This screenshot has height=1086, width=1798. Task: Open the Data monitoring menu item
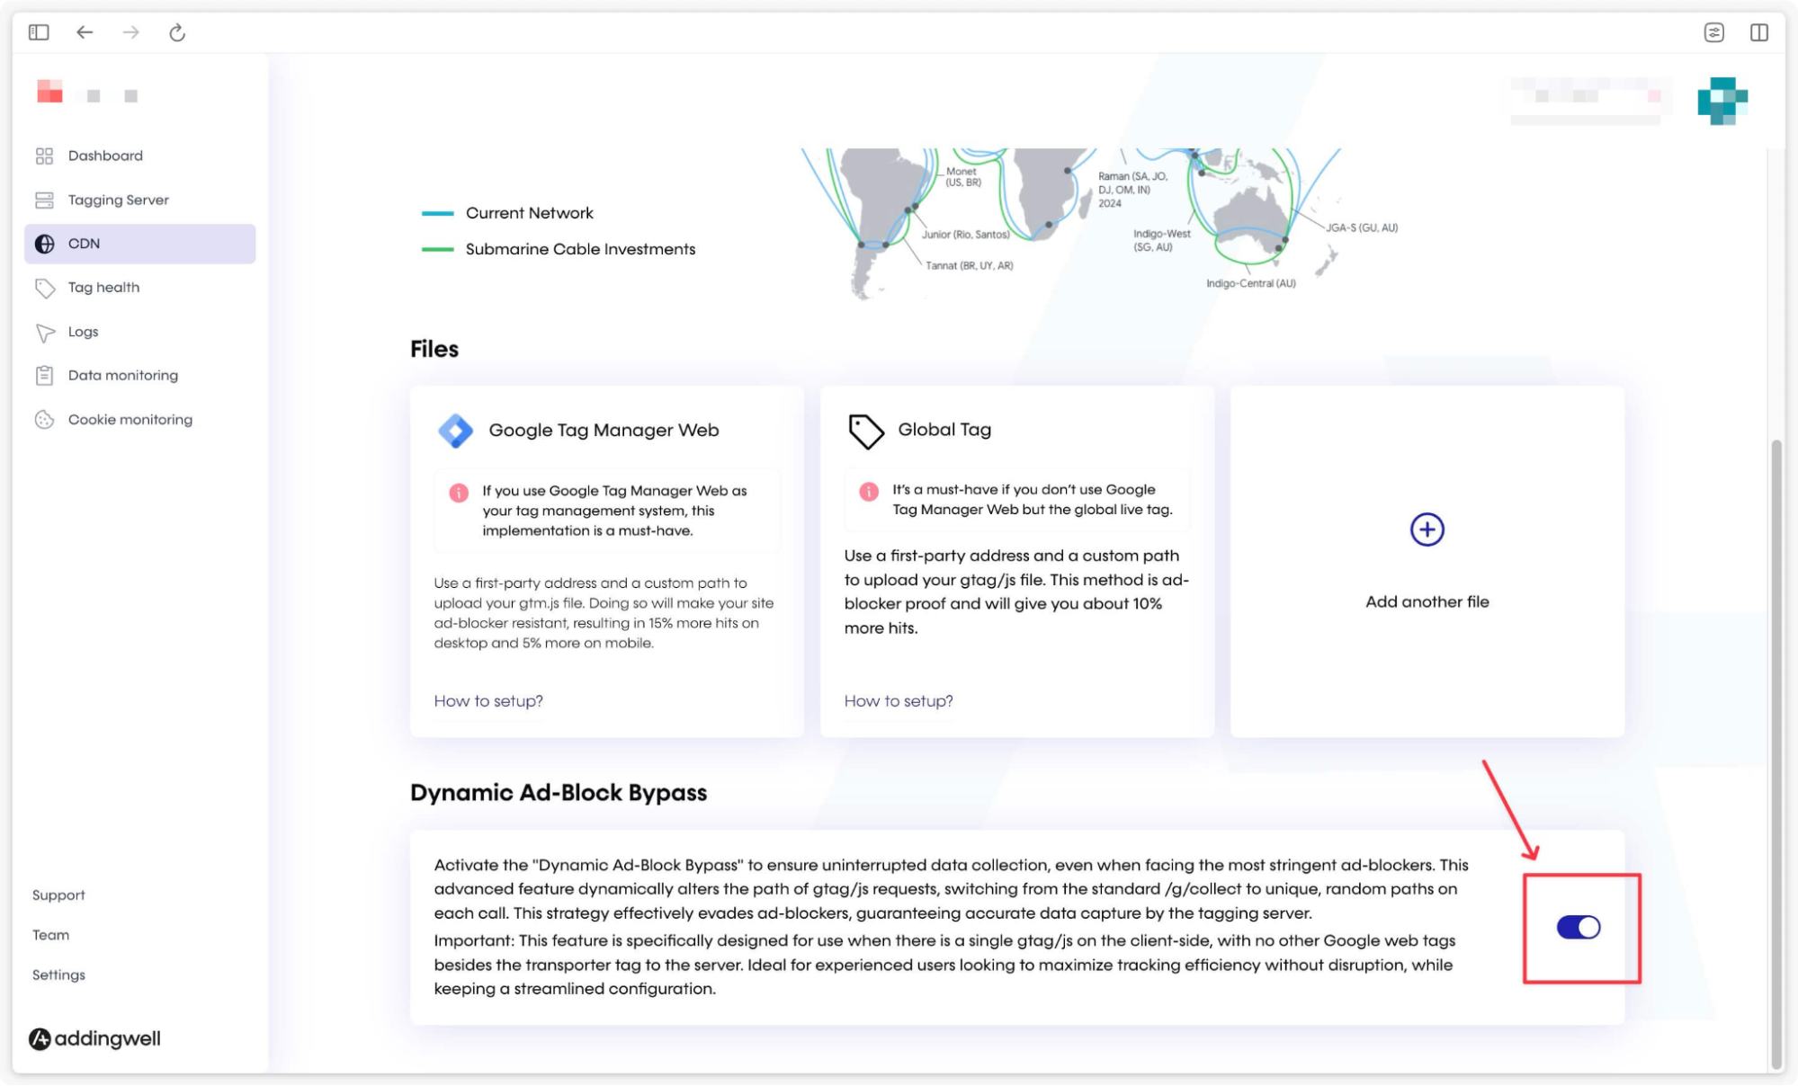click(139, 375)
